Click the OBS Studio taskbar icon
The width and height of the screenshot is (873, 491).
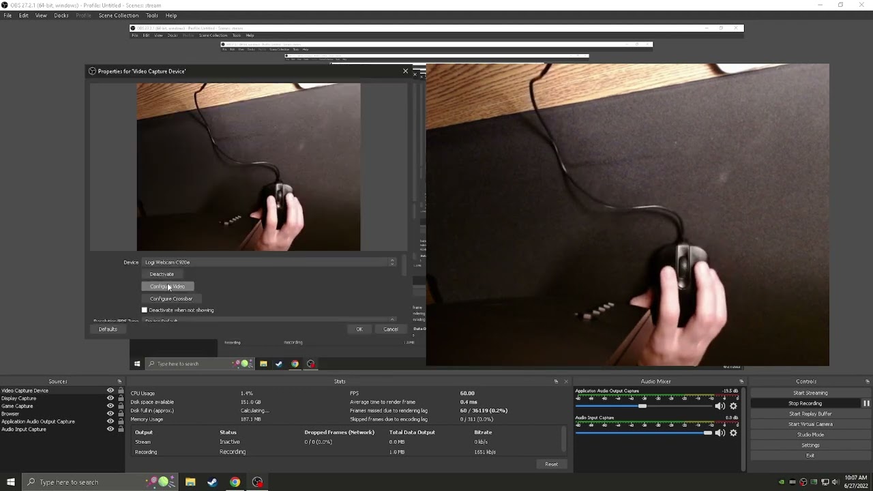click(257, 482)
